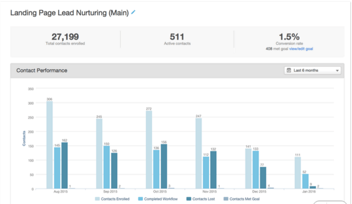Select the Sep 2015 completed workflow bar 150

tap(107, 167)
